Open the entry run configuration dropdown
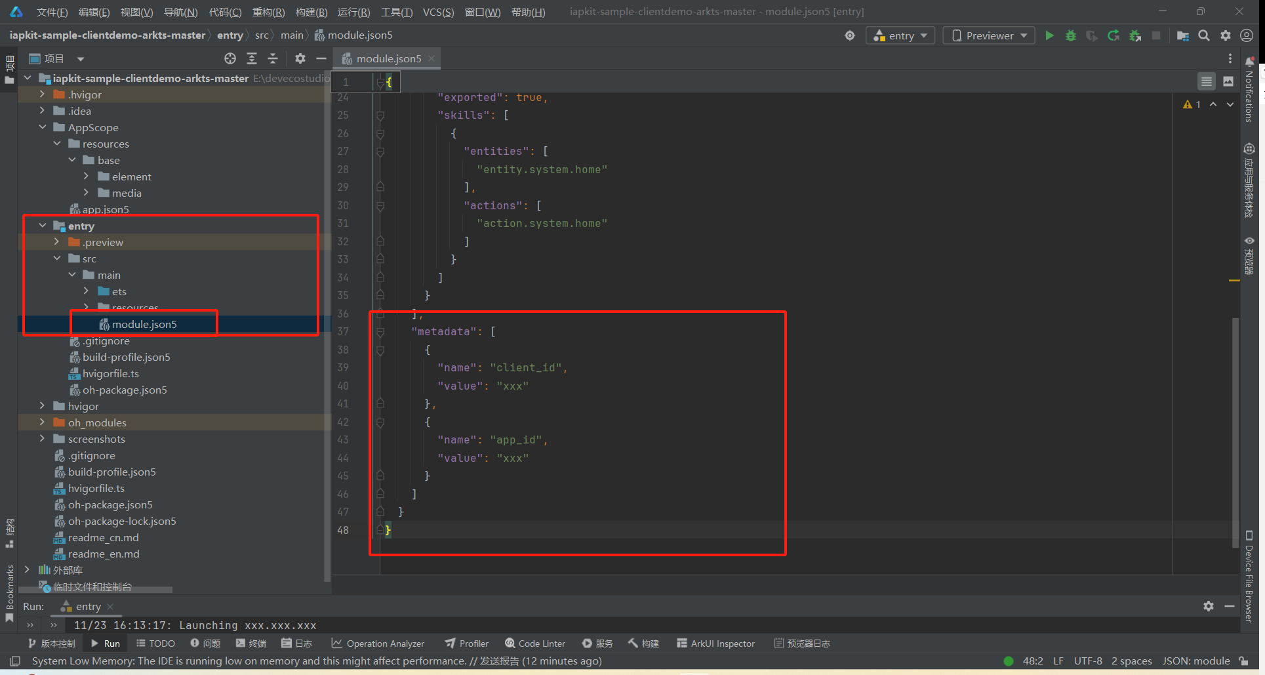Viewport: 1265px width, 675px height. [900, 35]
